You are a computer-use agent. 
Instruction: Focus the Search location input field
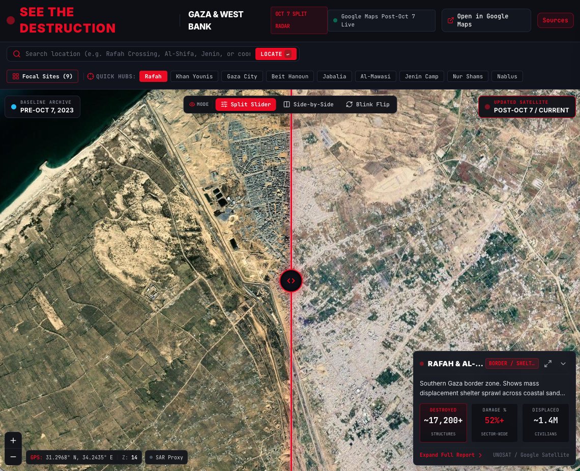click(137, 54)
